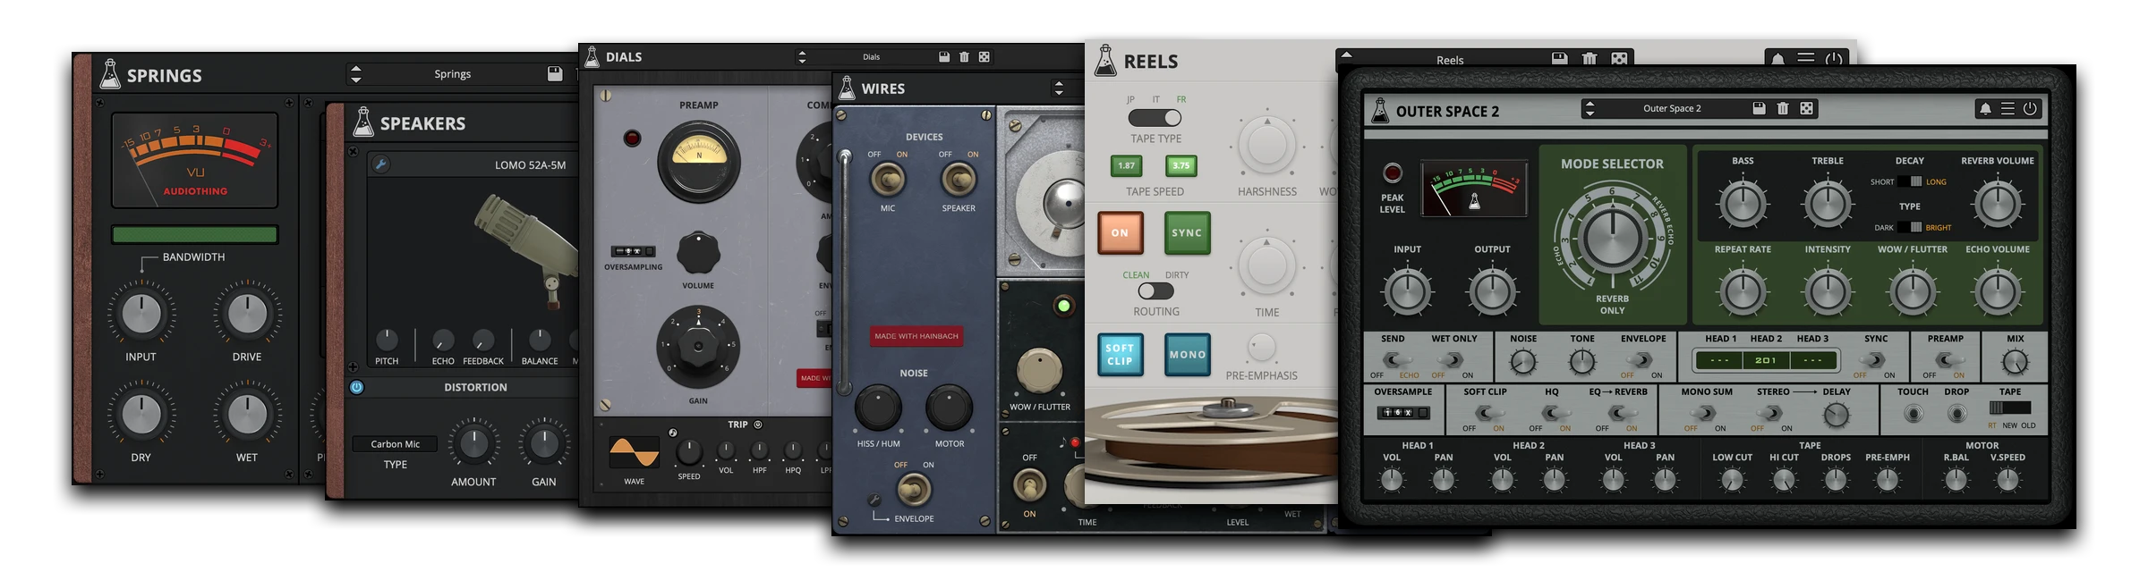This screenshot has width=2148, height=572.
Task: Click the Drive knob in Springs
Action: pos(247,314)
